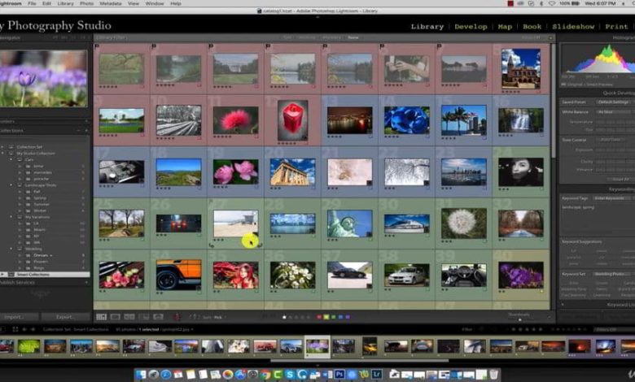
Task: Open the Trash in the Dock
Action: coord(494,375)
